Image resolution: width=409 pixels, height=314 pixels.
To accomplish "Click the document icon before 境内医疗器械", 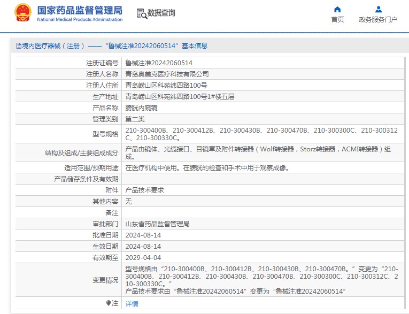I will [18, 46].
